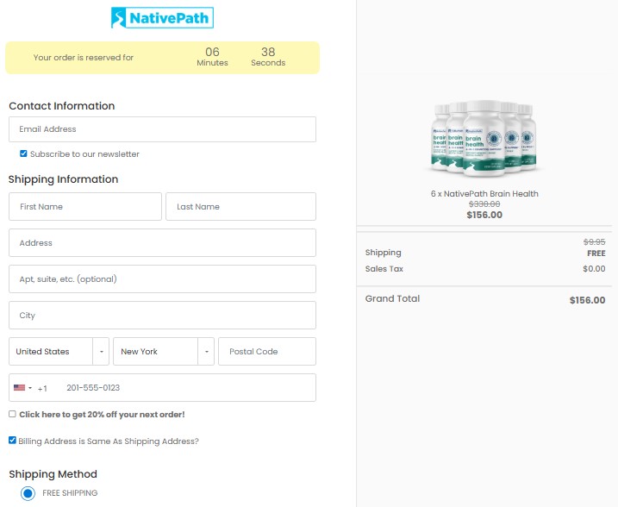Click the NativePath logo
This screenshot has width=618, height=507.
click(x=162, y=18)
